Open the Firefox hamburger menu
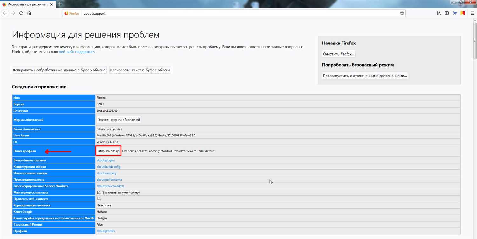The width and height of the screenshot is (477, 239). [472, 13]
